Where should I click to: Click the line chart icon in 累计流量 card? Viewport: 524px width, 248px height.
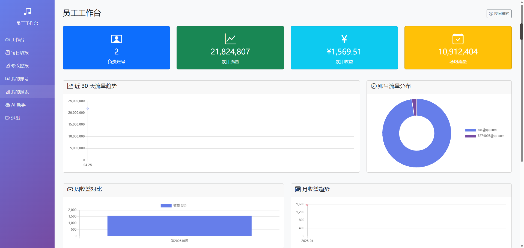[230, 39]
